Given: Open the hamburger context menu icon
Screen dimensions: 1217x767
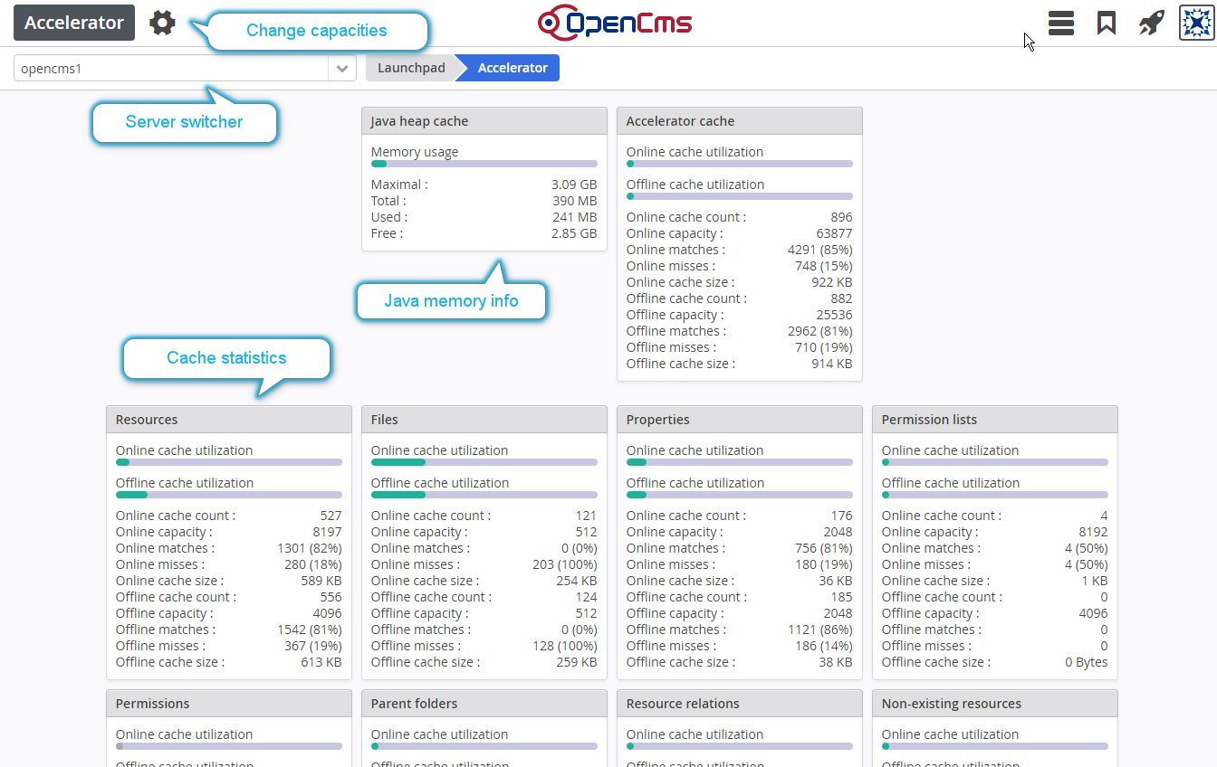Looking at the screenshot, I should [x=1061, y=23].
